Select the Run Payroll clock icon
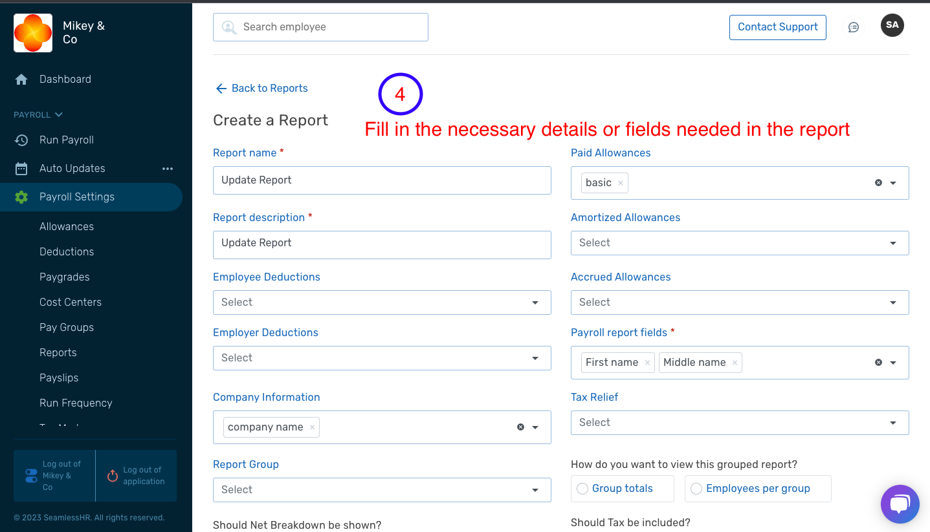 [20, 140]
